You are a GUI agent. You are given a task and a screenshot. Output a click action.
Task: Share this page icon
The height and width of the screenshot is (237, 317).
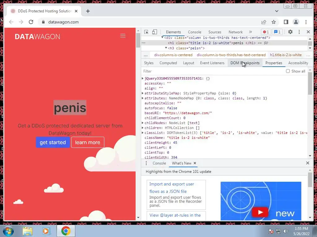tap(264, 22)
